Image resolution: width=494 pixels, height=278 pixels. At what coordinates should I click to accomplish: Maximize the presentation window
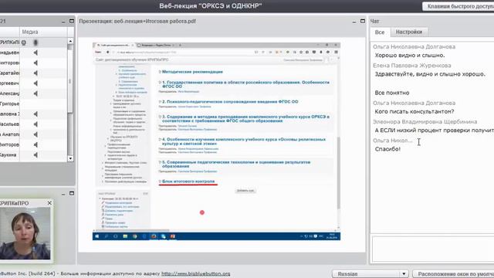click(x=363, y=21)
